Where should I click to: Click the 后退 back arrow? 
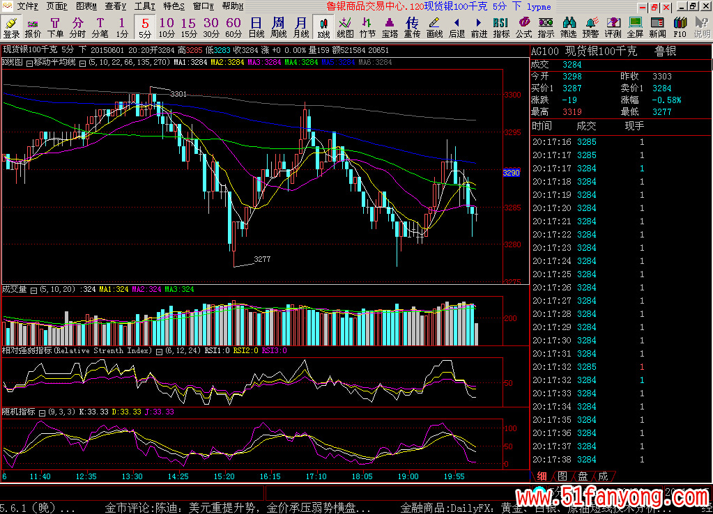coord(457,27)
